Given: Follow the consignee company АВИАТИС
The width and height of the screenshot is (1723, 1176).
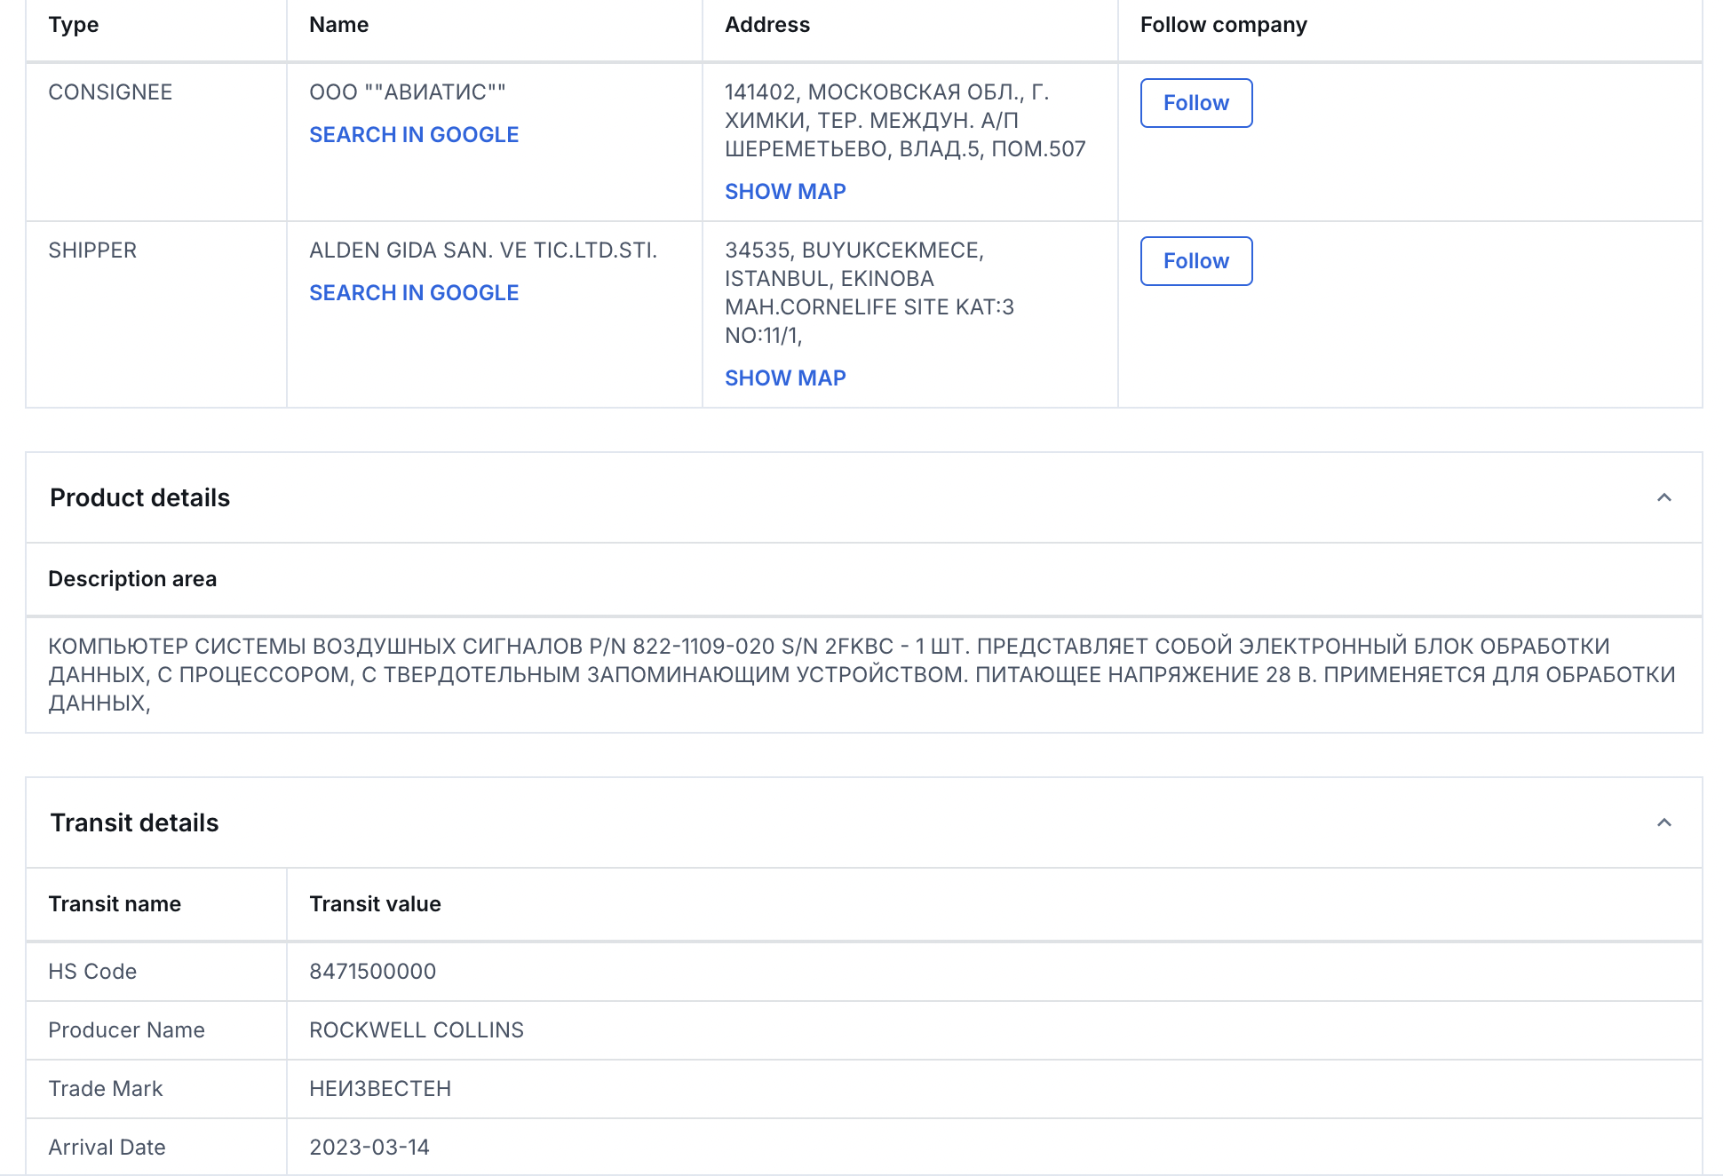Looking at the screenshot, I should pyautogui.click(x=1195, y=103).
